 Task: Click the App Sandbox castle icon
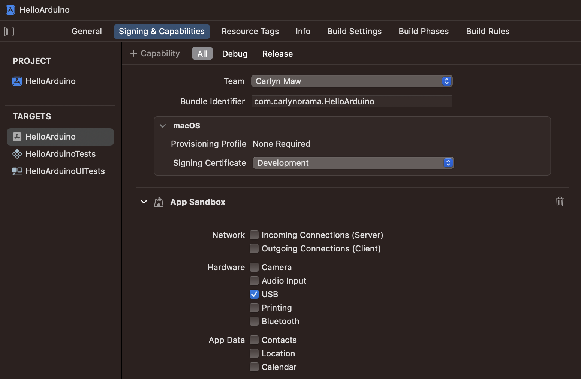(x=159, y=202)
